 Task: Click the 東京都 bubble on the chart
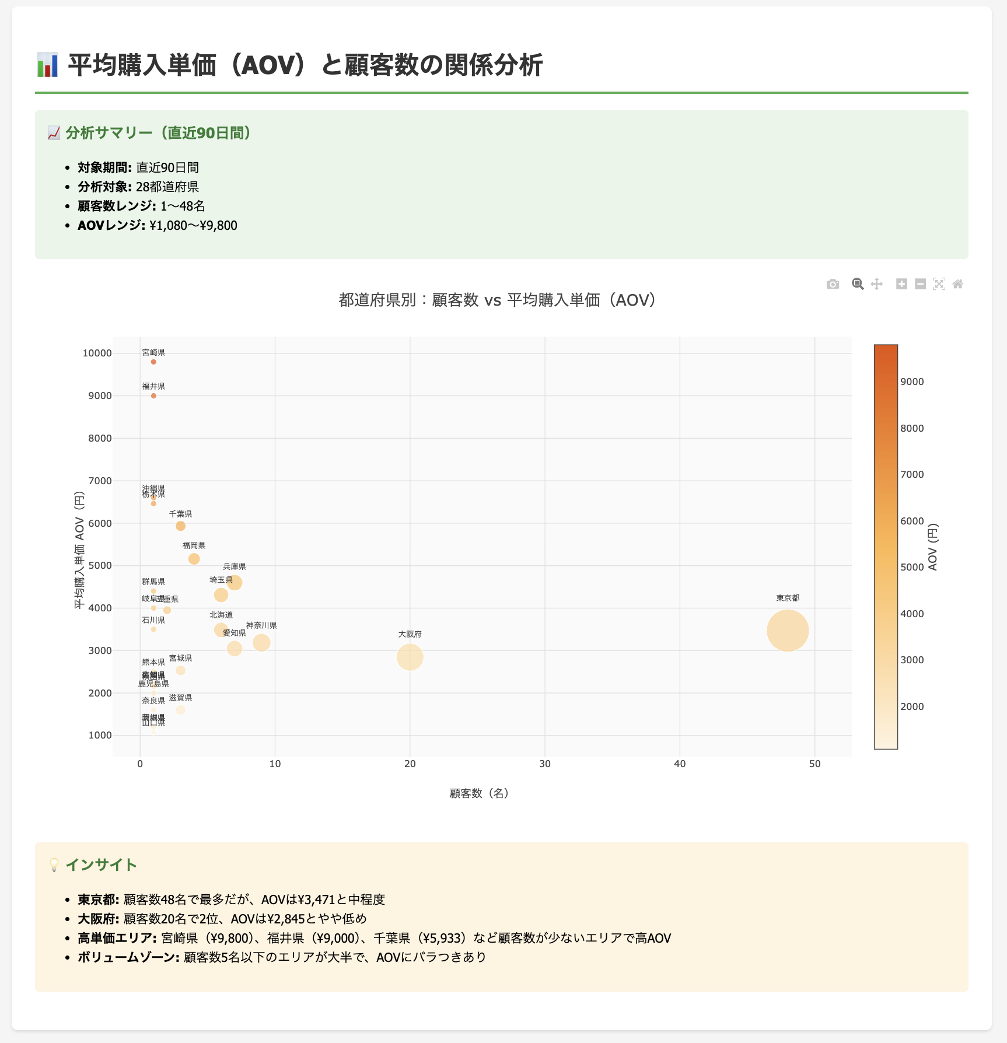(x=787, y=630)
